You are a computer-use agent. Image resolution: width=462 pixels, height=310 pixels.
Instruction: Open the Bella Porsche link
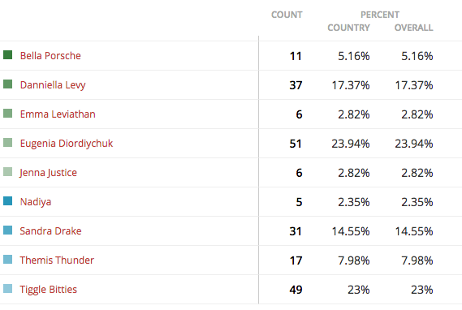pyautogui.click(x=50, y=56)
